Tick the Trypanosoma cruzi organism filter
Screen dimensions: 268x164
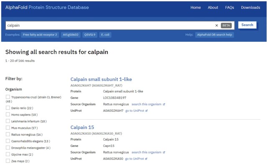(8, 97)
